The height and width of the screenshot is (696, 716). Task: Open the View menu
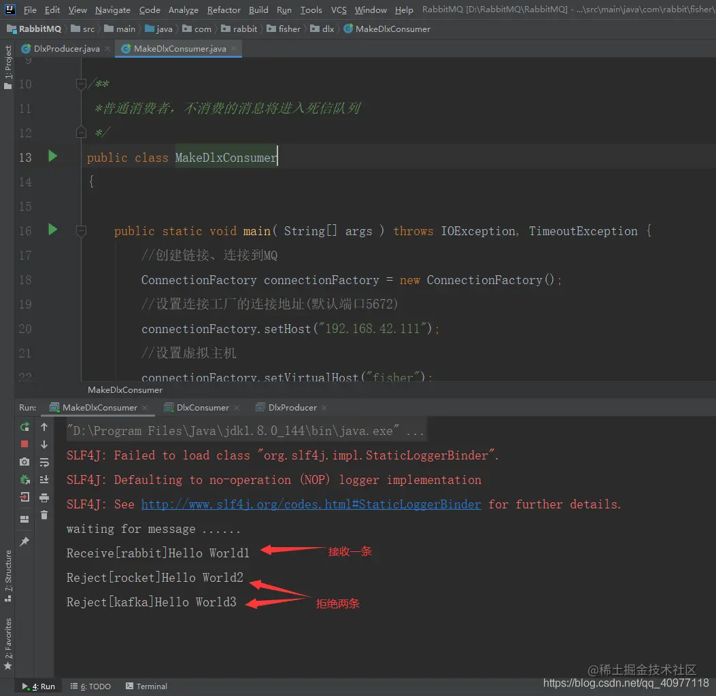(x=78, y=10)
